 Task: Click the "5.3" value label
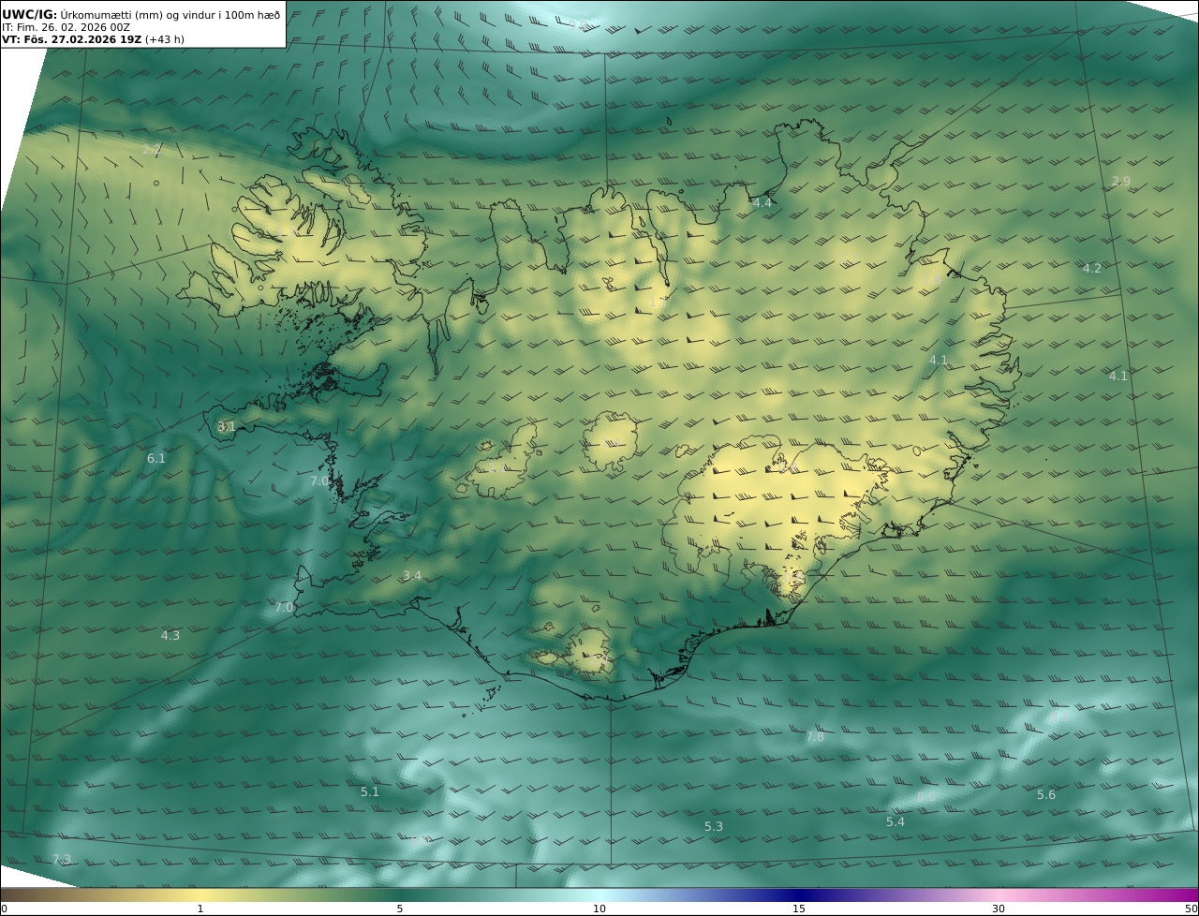point(714,827)
